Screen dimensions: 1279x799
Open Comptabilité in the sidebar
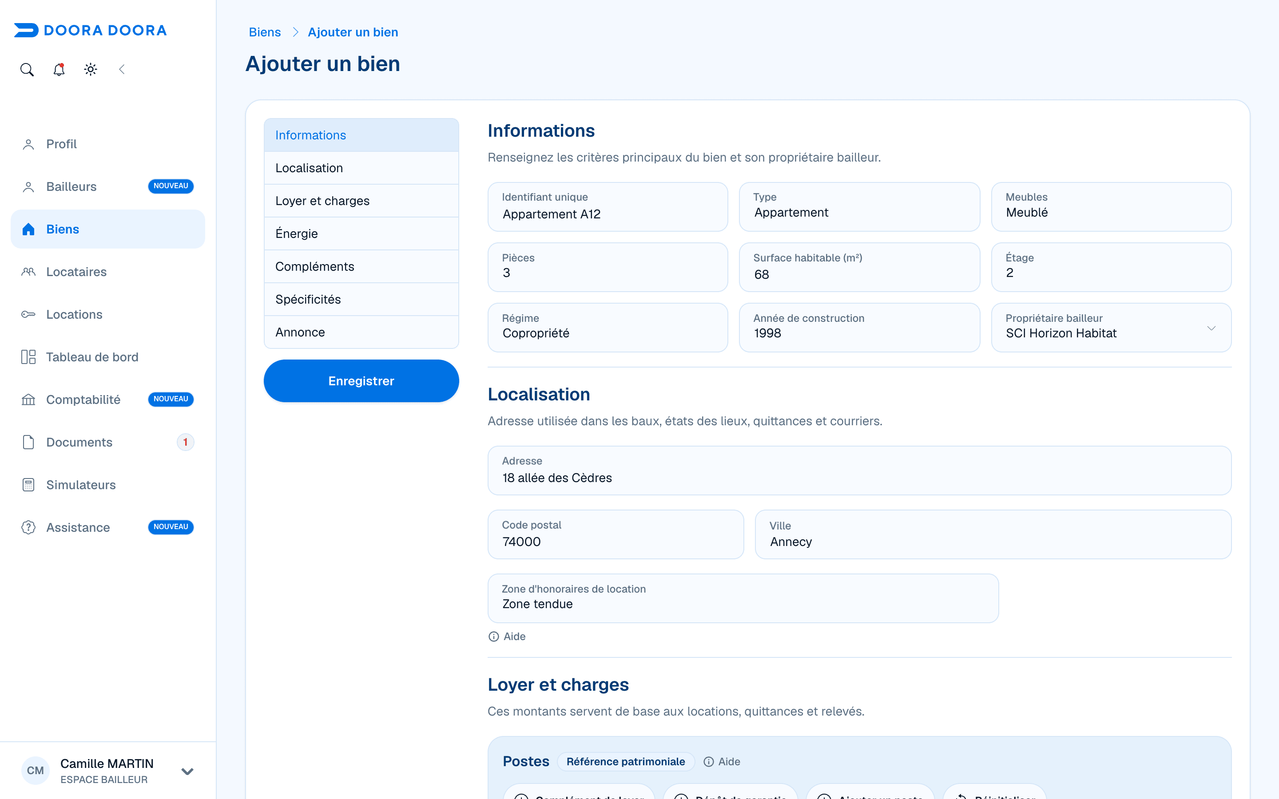(x=108, y=399)
